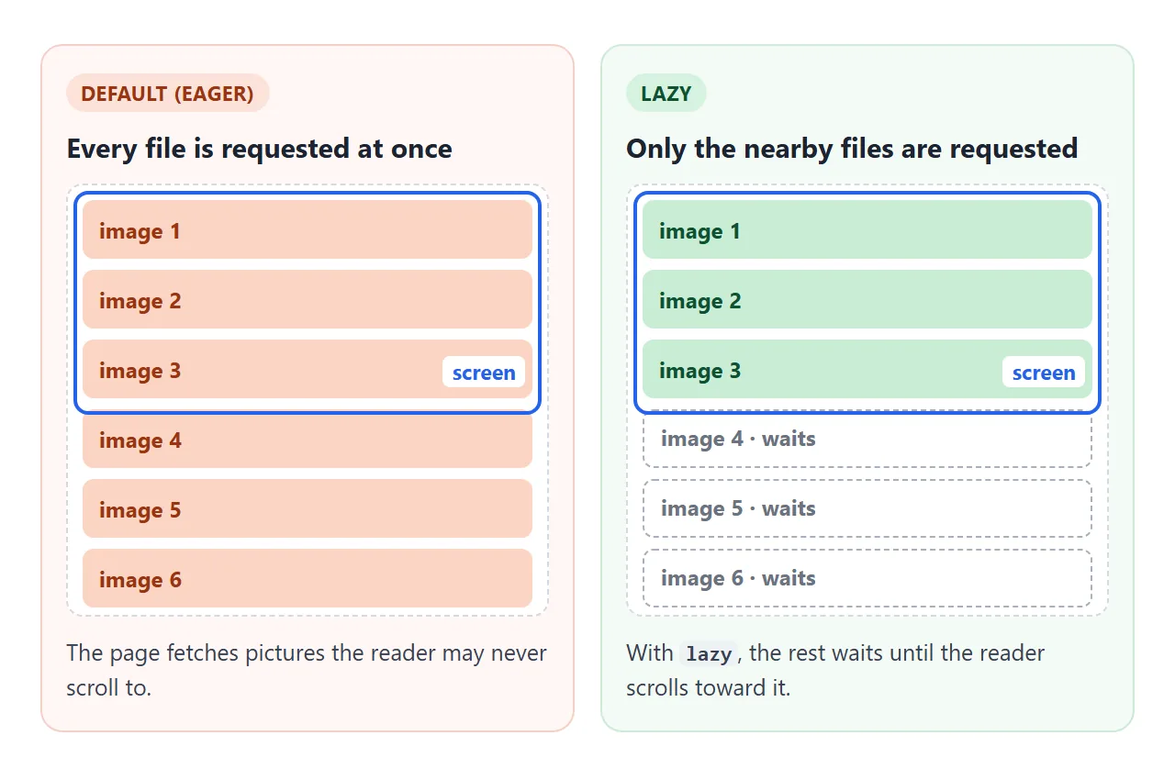Select image 3 in the eager panel
This screenshot has width=1175, height=780.
point(308,369)
